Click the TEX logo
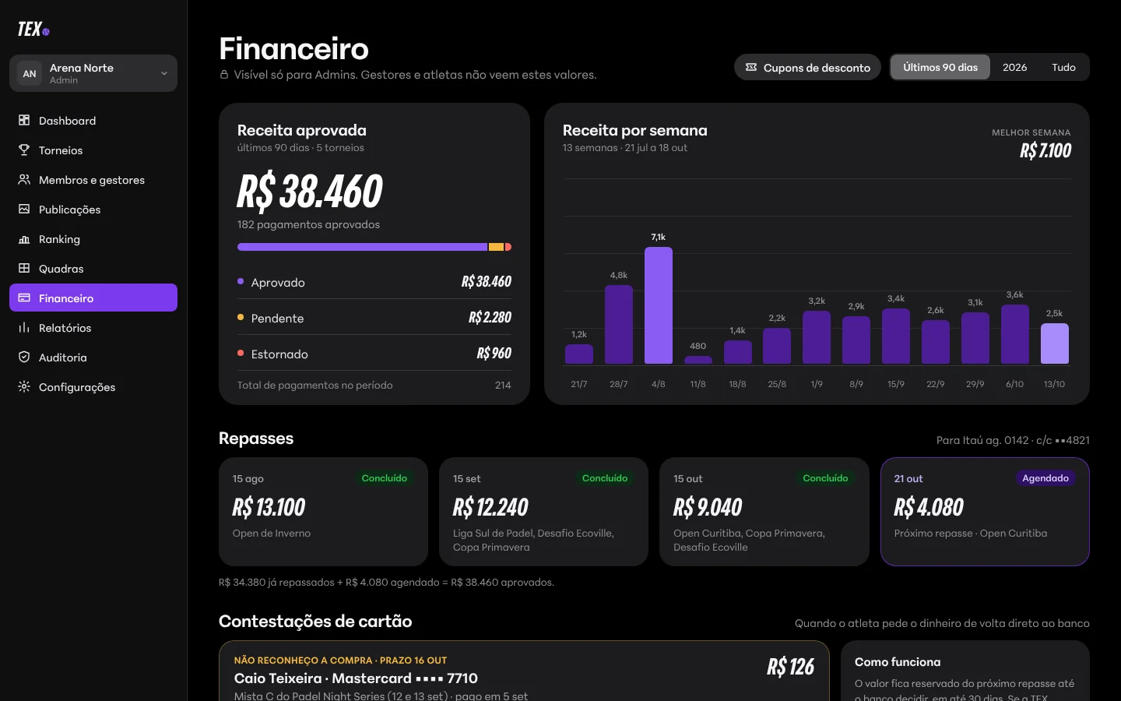This screenshot has width=1121, height=701. tap(33, 29)
